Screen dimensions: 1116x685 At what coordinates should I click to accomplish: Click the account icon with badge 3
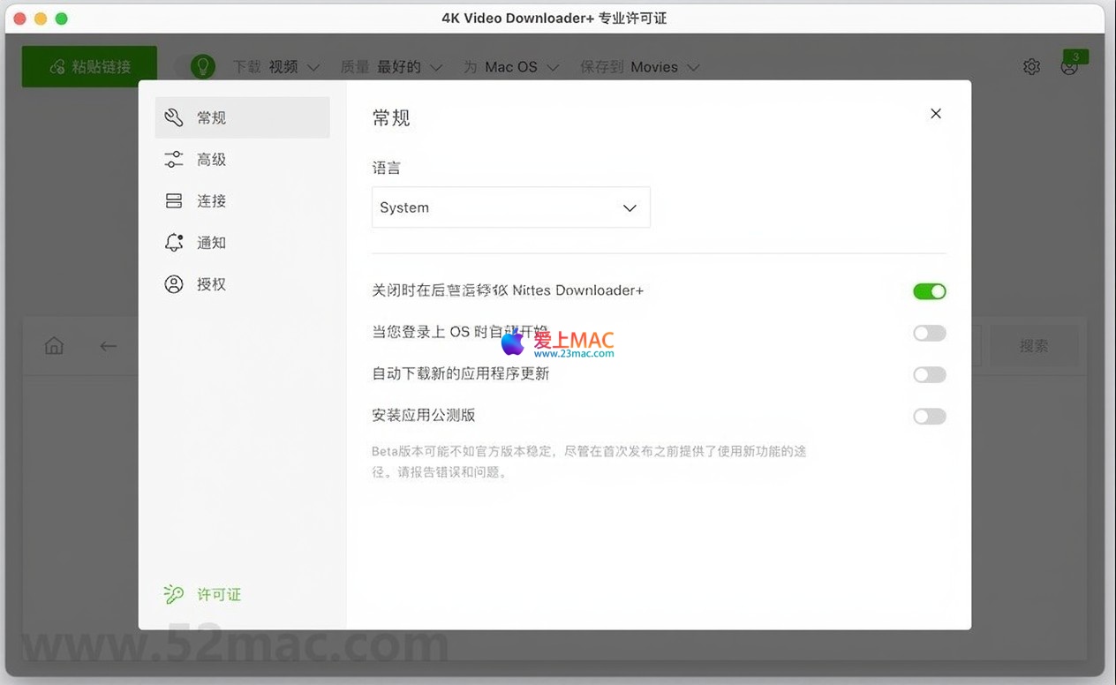tap(1069, 66)
